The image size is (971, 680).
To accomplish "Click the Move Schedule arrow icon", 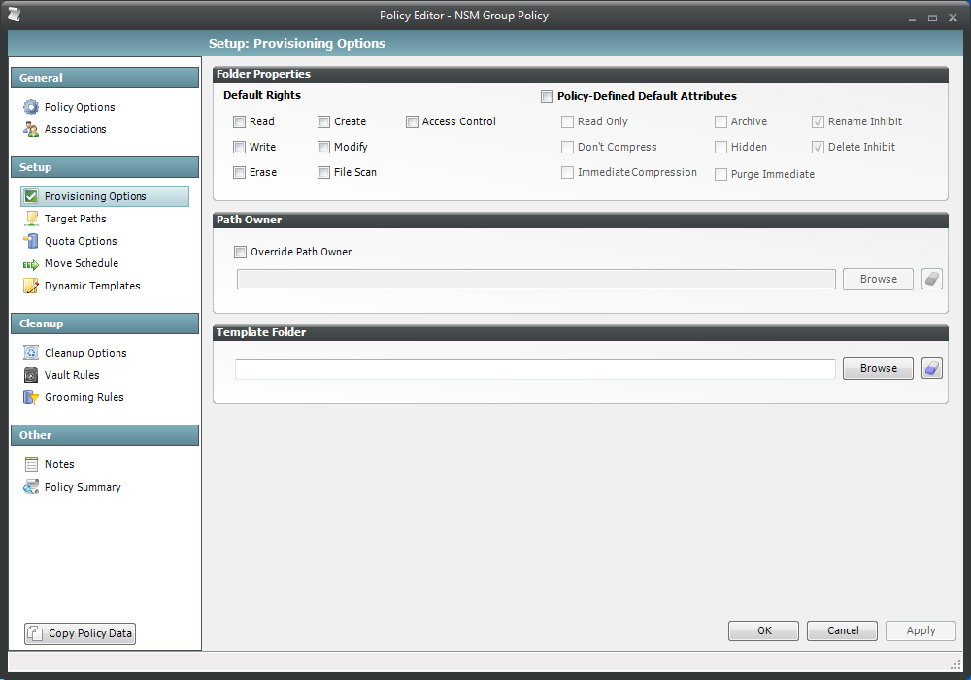I will point(31,264).
